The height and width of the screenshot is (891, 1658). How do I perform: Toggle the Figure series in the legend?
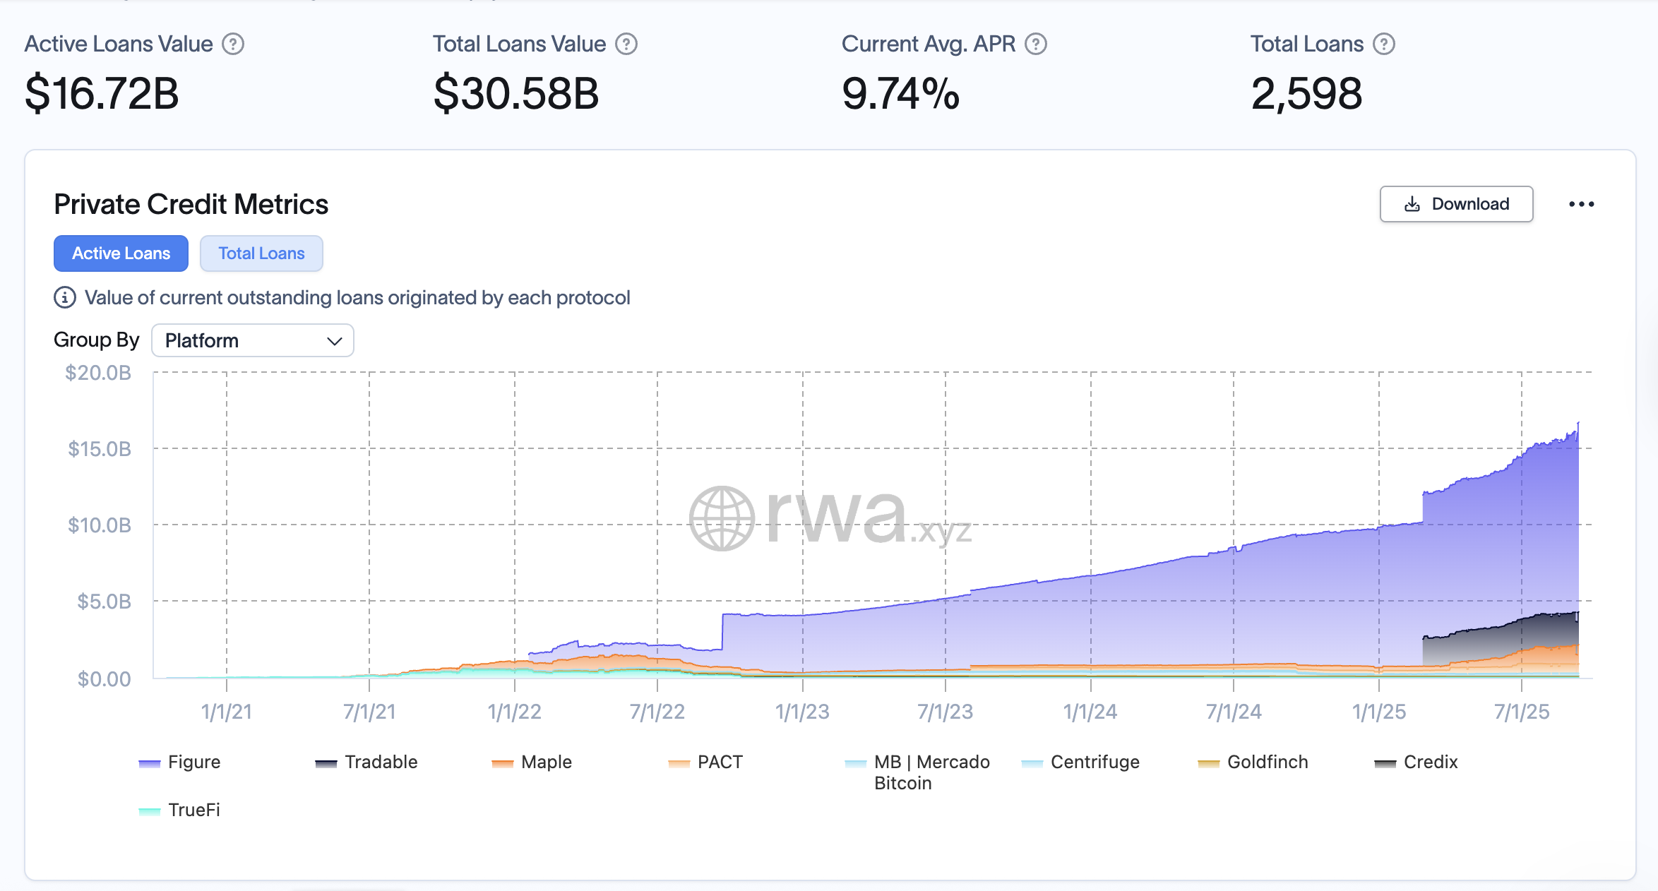193,762
